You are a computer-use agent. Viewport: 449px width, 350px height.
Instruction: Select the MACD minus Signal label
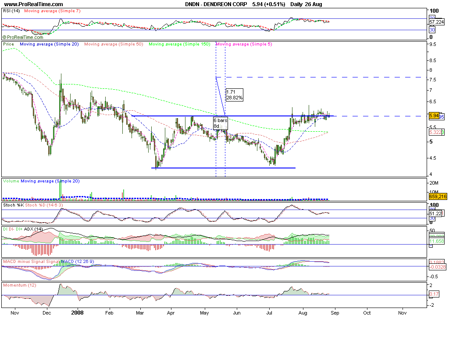pyautogui.click(x=24, y=262)
